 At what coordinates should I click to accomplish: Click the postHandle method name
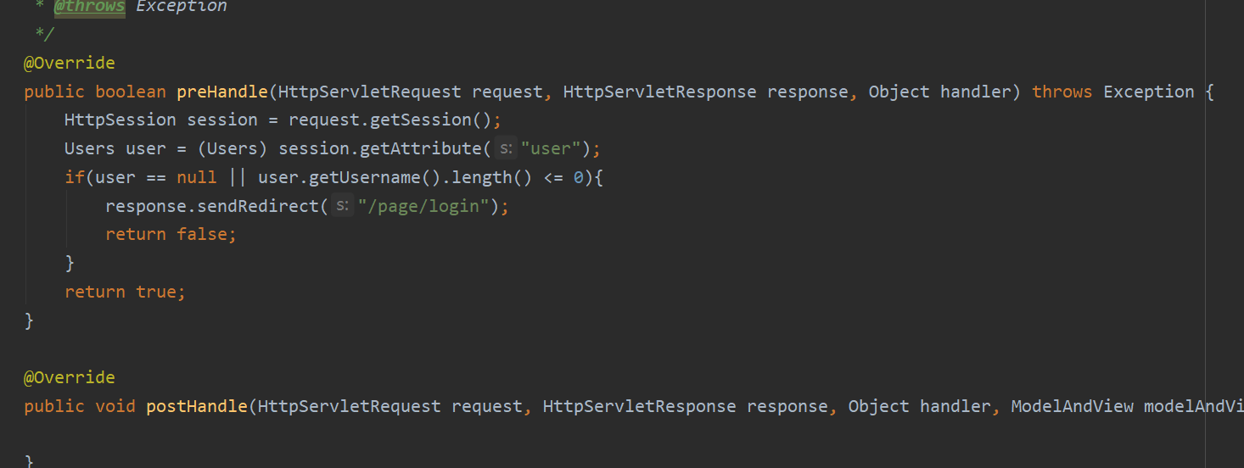click(197, 406)
